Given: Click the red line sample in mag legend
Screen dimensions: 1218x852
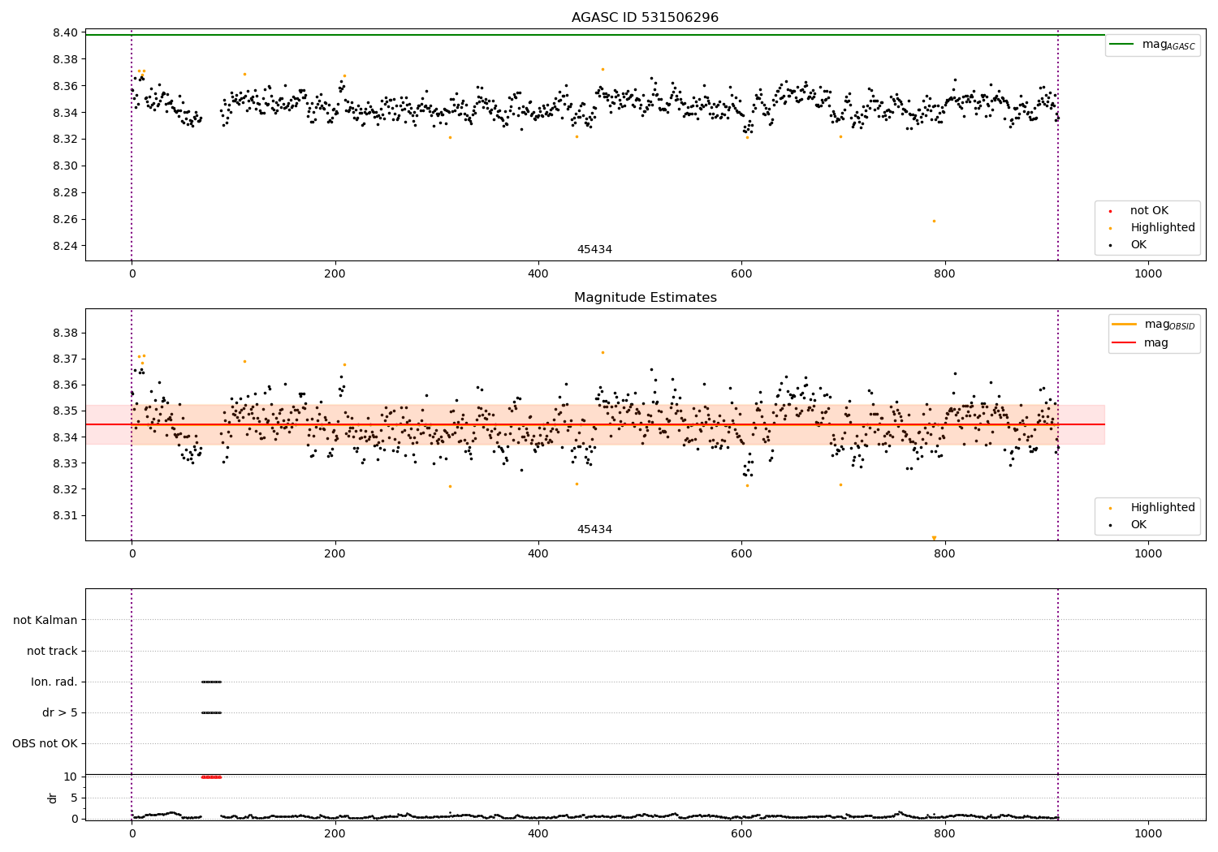Looking at the screenshot, I should [x=1124, y=343].
